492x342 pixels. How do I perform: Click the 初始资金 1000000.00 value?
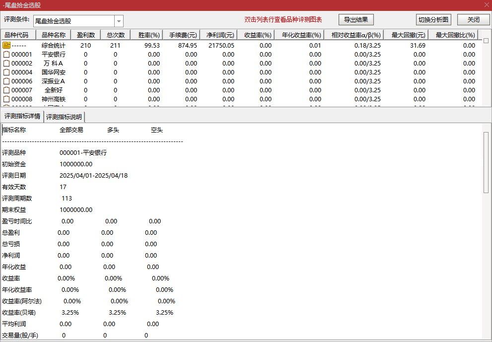click(x=76, y=164)
